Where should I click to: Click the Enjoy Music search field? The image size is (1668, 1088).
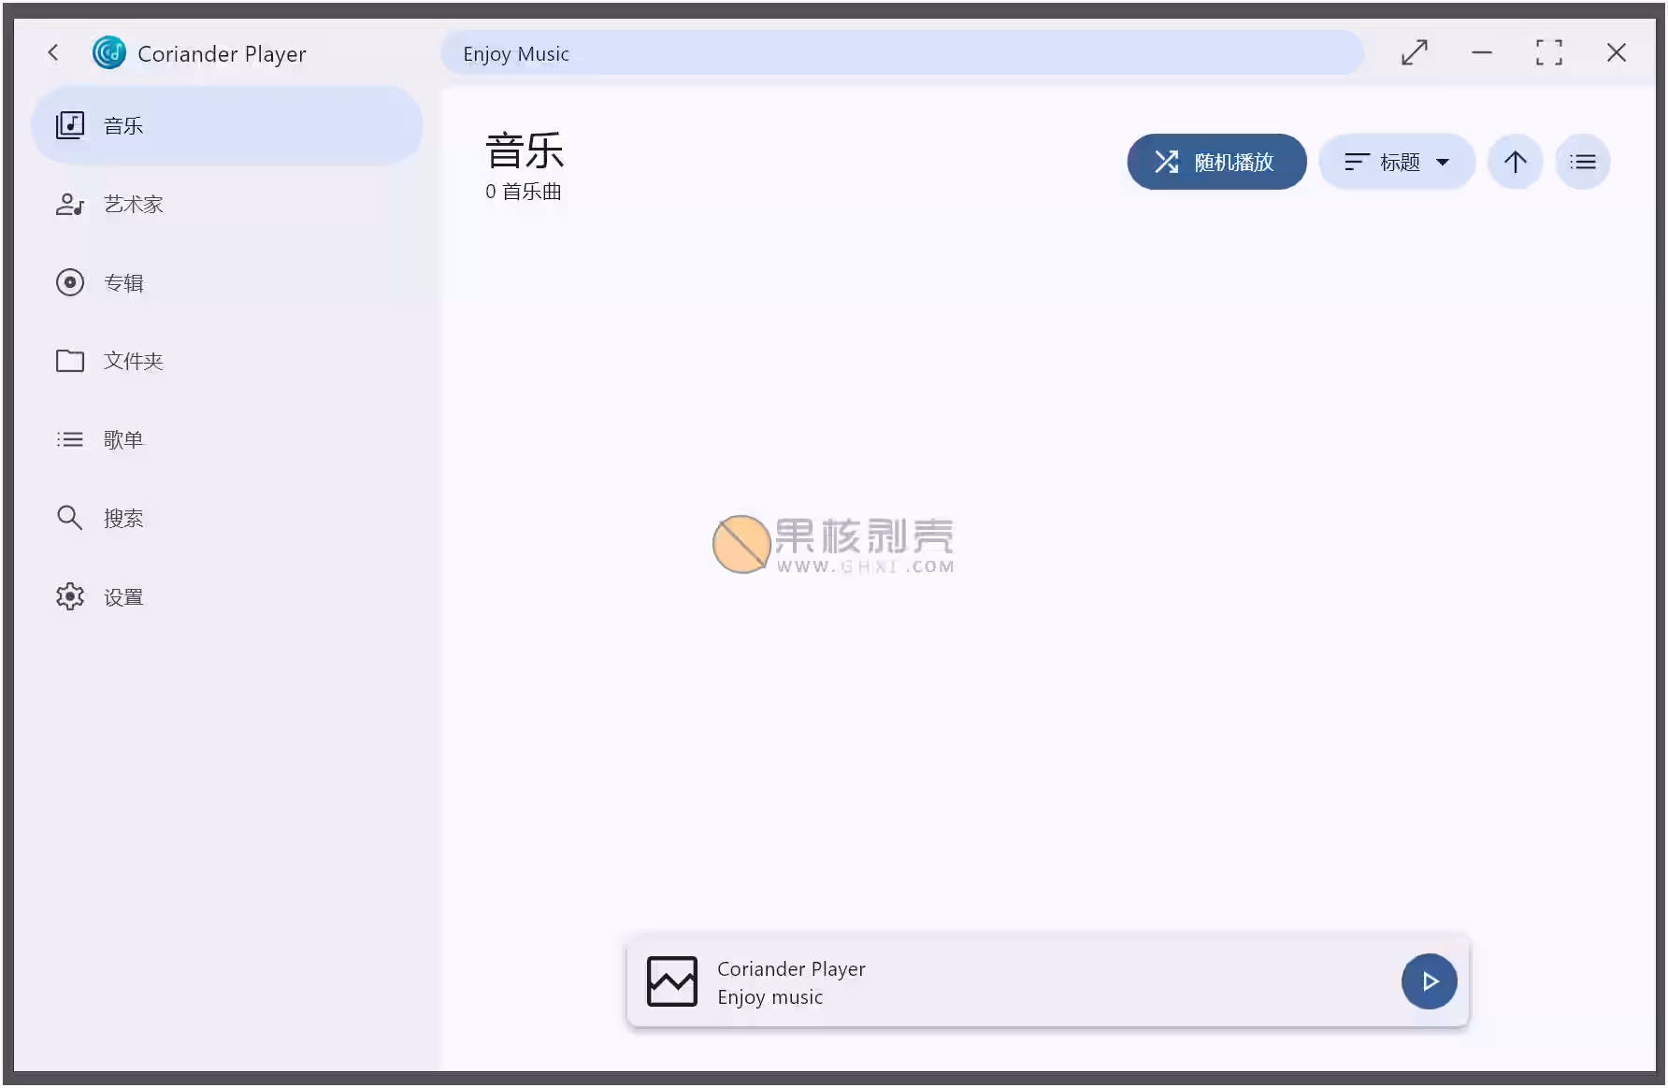pyautogui.click(x=900, y=52)
